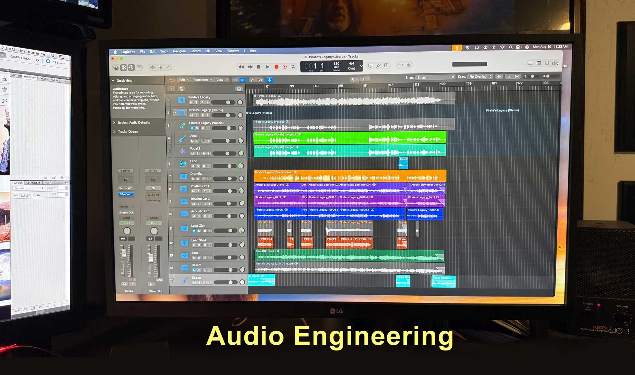Click the Wi-Fi icon in macOS menu bar

click(x=502, y=47)
